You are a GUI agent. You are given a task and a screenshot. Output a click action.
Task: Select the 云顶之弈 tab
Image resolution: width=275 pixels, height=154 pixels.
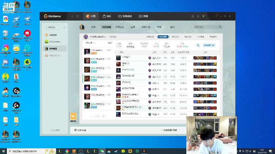tap(120, 27)
